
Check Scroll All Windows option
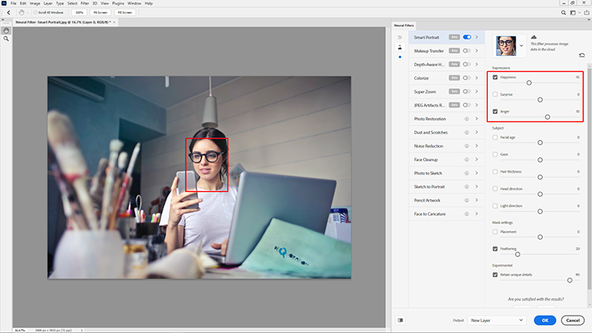pyautogui.click(x=36, y=13)
